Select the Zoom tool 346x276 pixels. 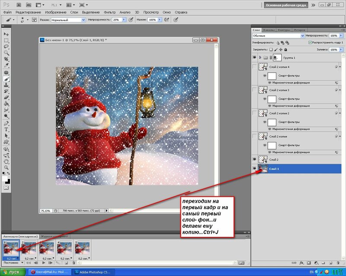pos(6,168)
